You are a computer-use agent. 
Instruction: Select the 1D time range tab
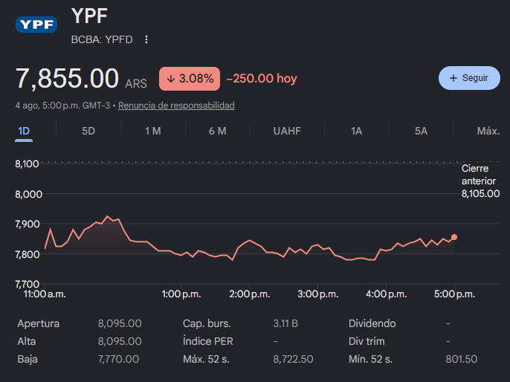pos(24,132)
